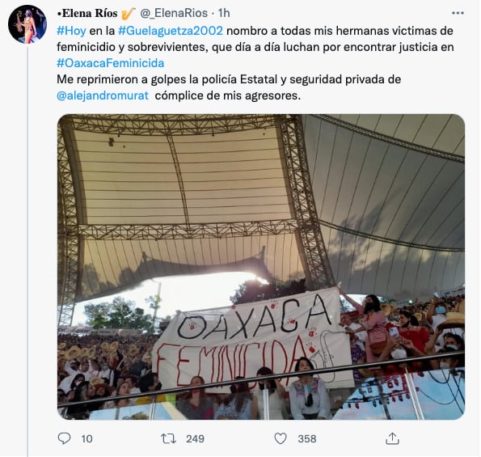View the 249 retweets count
This screenshot has width=481, height=457.
pyautogui.click(x=195, y=438)
